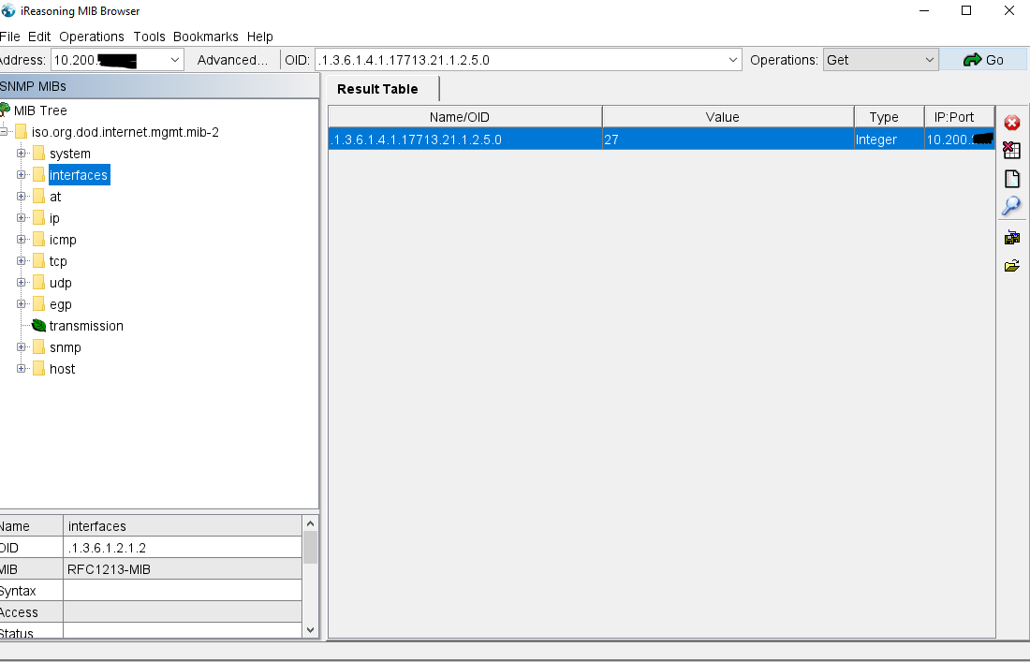Click the Value column header
Image resolution: width=1030 pixels, height=662 pixels.
click(x=728, y=117)
